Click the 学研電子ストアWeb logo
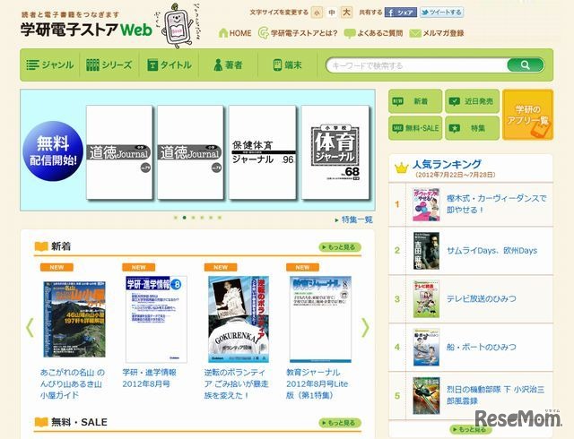Viewport: 574px width, 439px height. coord(86,29)
